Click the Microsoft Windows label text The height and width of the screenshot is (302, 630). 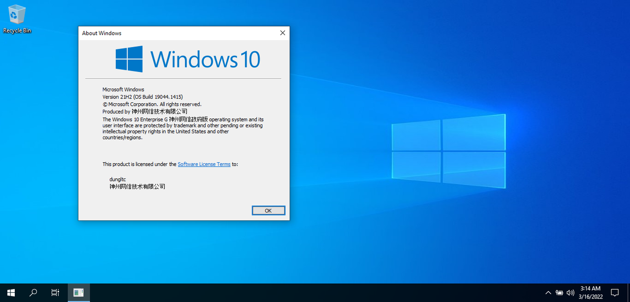point(123,90)
